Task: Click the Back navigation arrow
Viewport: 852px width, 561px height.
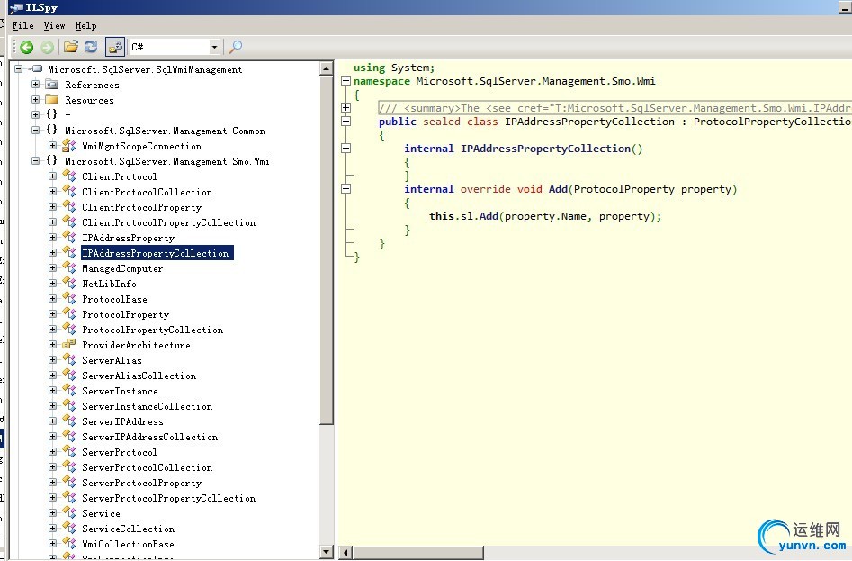Action: coord(27,47)
